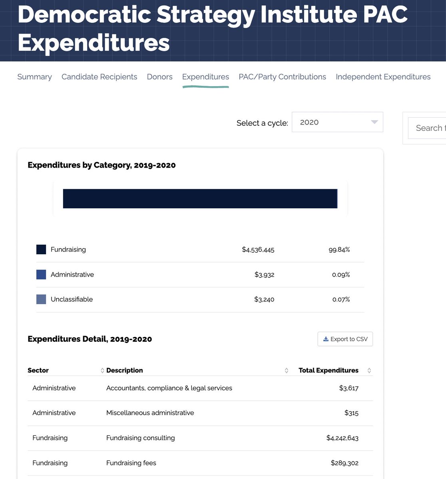Click the Description column header
446x479 pixels.
pyautogui.click(x=124, y=370)
